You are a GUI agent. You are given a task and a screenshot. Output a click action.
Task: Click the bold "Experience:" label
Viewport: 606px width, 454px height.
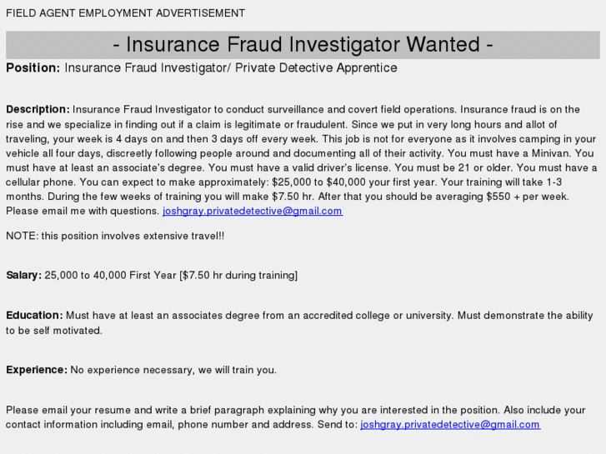pos(37,369)
